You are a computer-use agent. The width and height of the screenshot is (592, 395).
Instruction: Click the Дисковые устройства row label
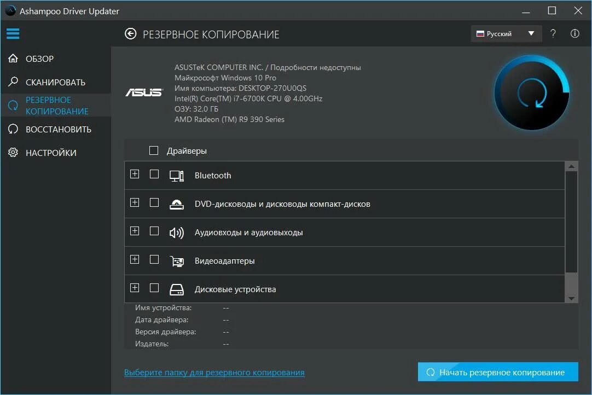(x=235, y=289)
